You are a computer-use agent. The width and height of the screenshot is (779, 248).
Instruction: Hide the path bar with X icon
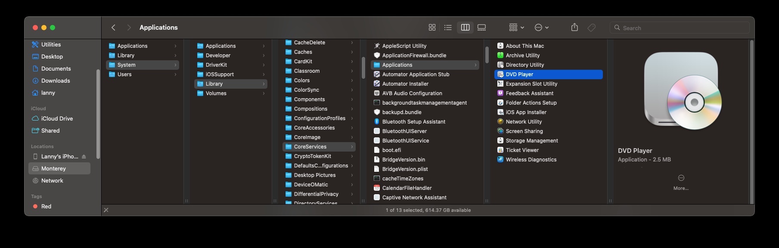click(x=106, y=210)
